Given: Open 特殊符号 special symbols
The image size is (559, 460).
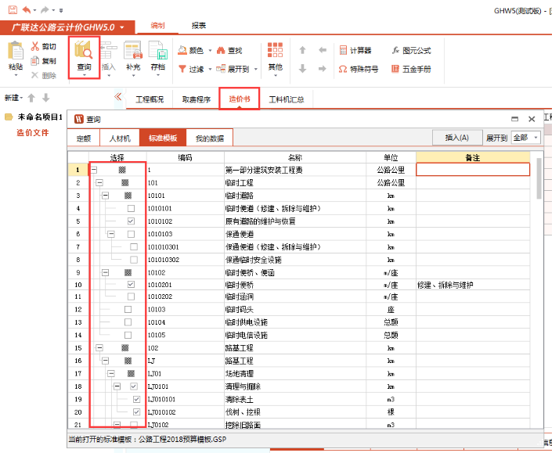Looking at the screenshot, I should pos(357,69).
